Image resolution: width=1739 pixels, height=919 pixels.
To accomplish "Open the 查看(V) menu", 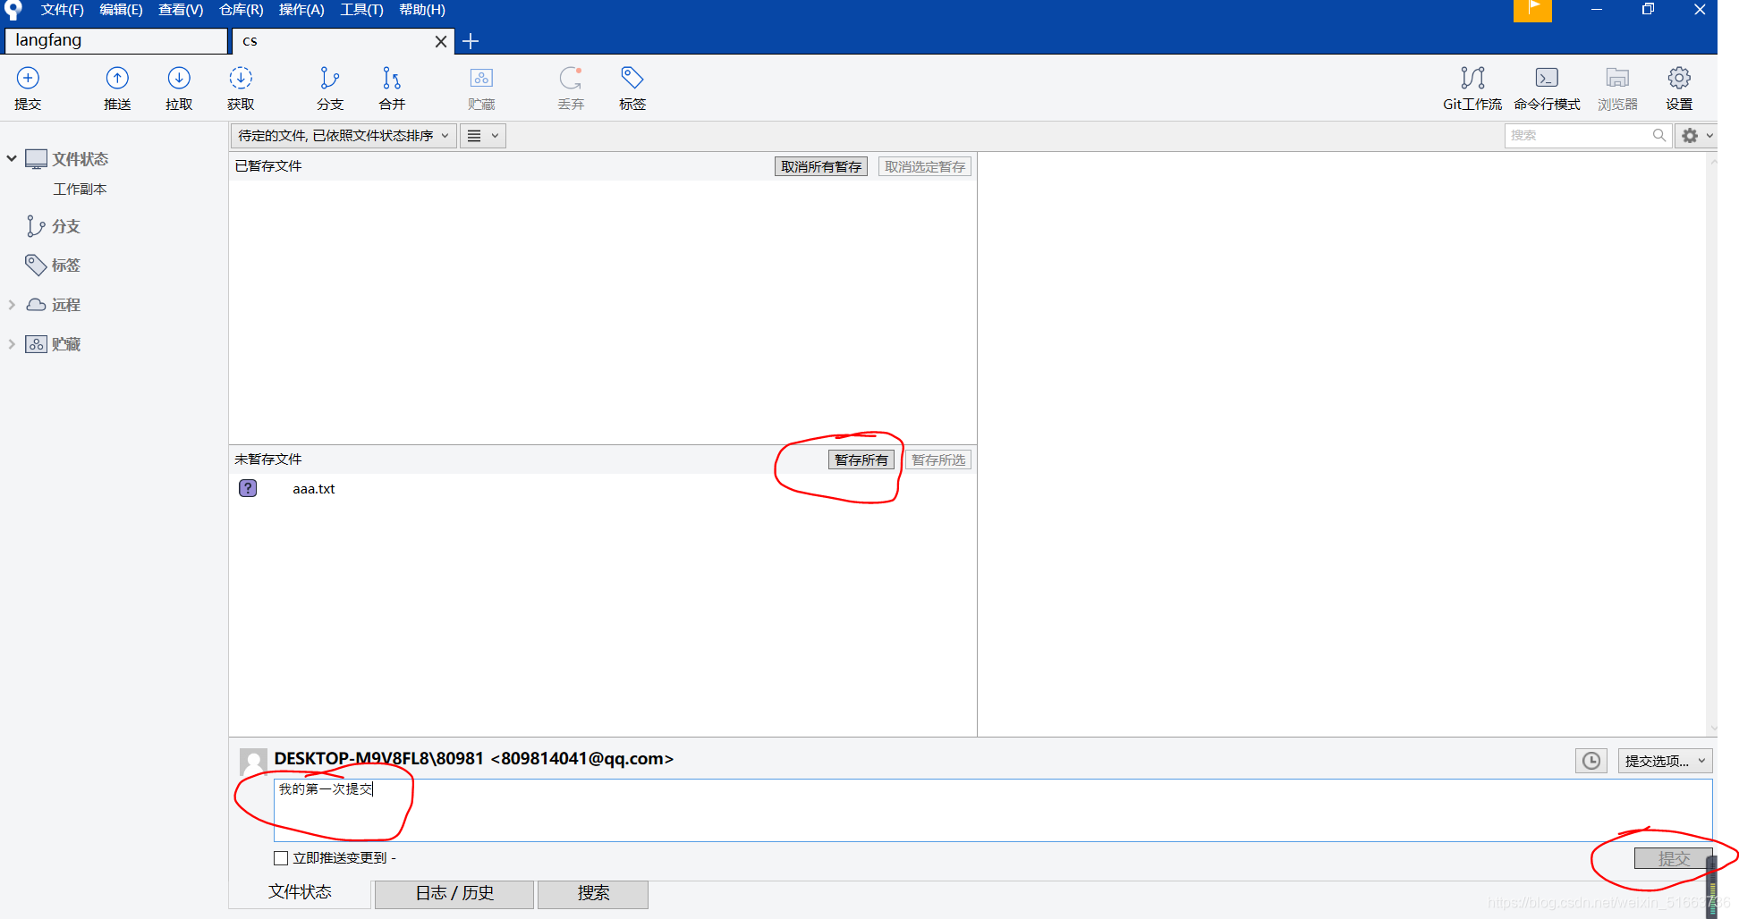I will point(181,10).
